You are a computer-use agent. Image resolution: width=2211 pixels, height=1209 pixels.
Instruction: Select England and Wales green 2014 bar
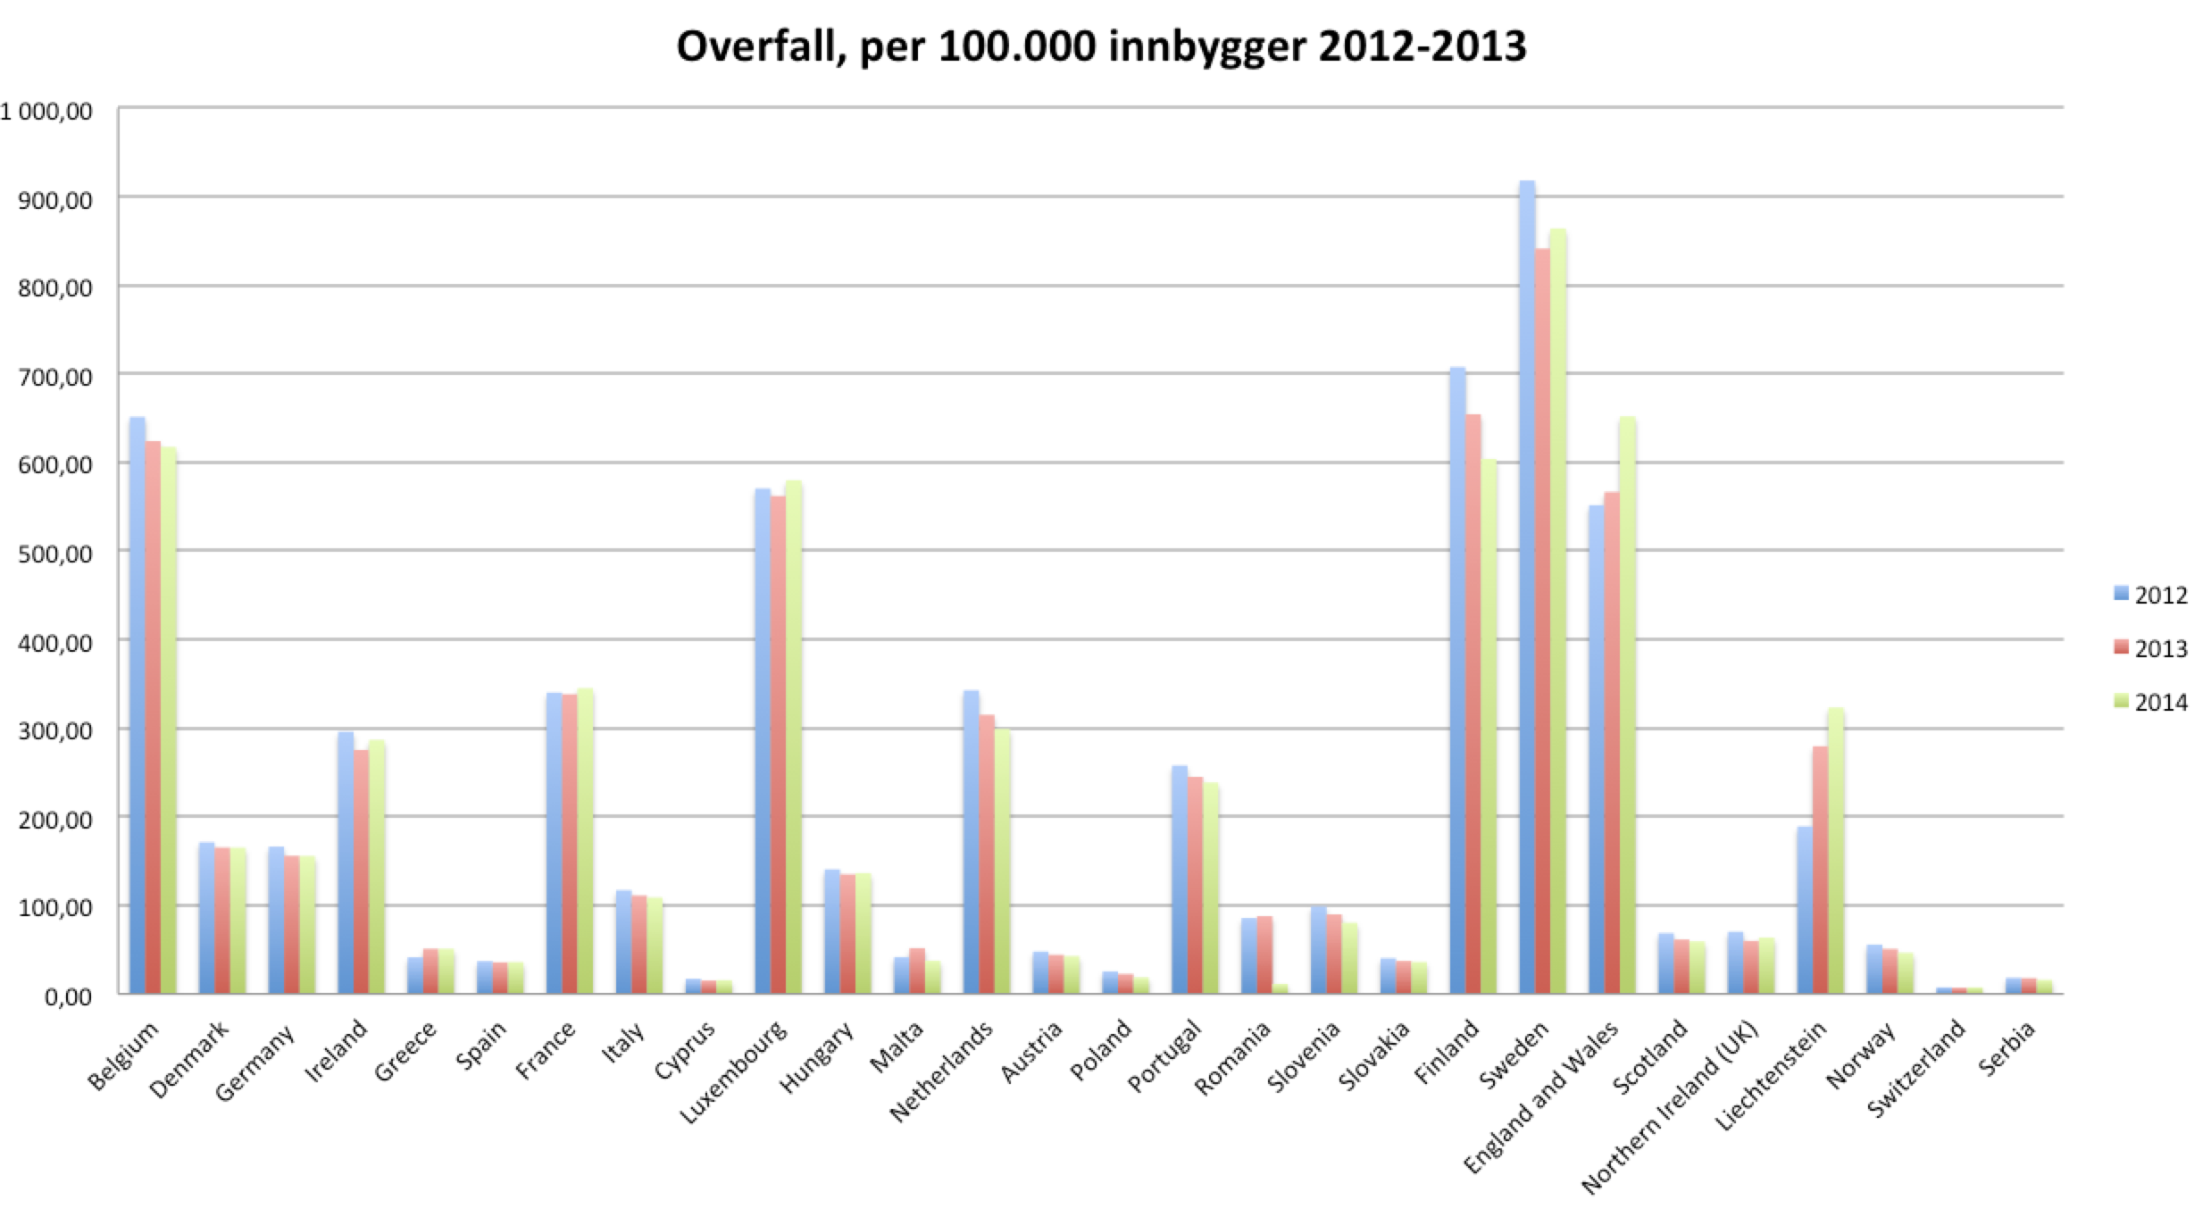point(1627,705)
